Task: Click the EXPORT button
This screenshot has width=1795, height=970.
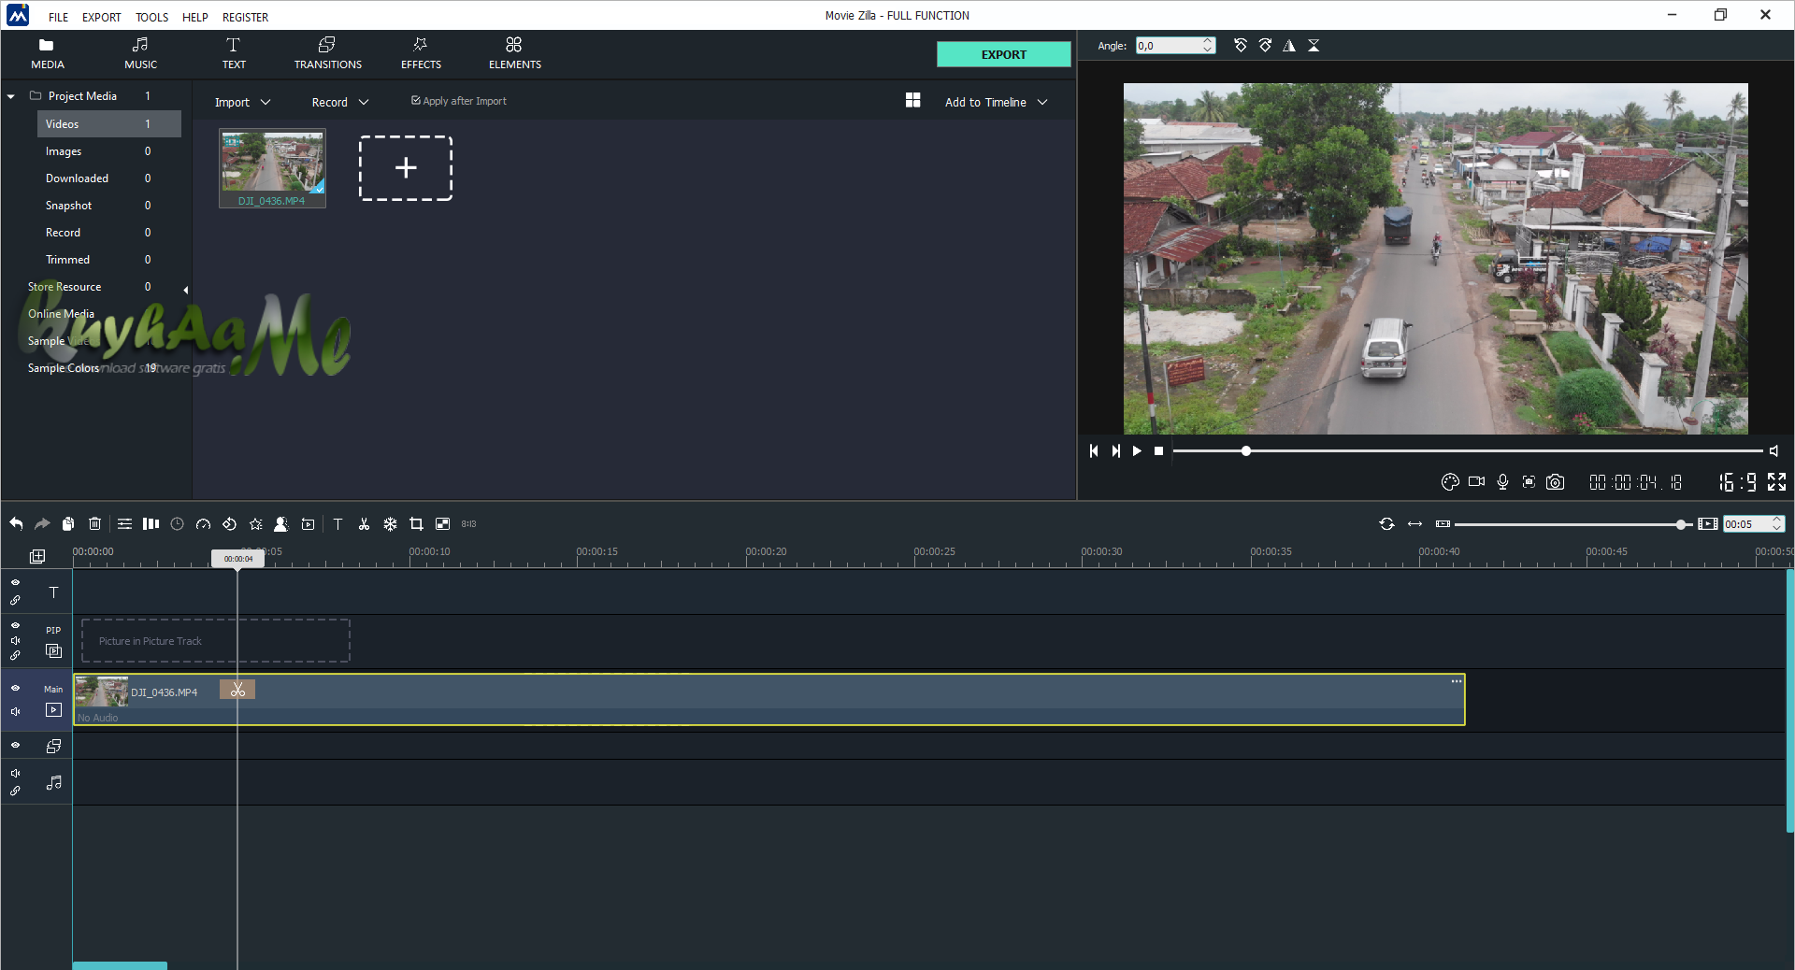Action: coord(1003,54)
